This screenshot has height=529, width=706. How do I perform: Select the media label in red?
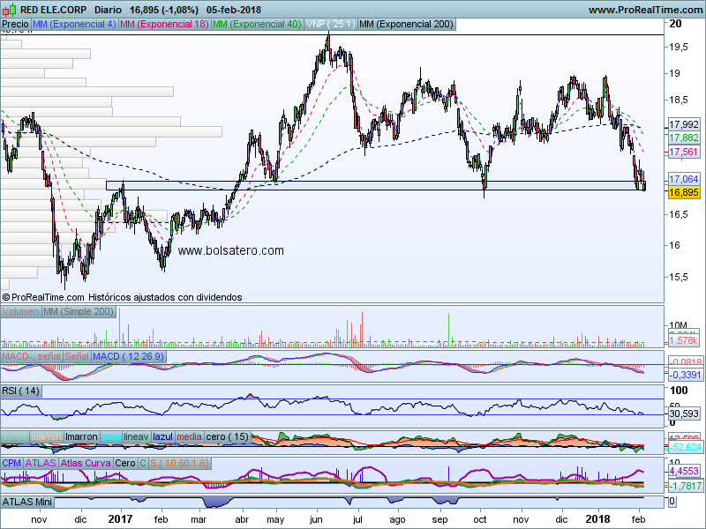click(189, 436)
